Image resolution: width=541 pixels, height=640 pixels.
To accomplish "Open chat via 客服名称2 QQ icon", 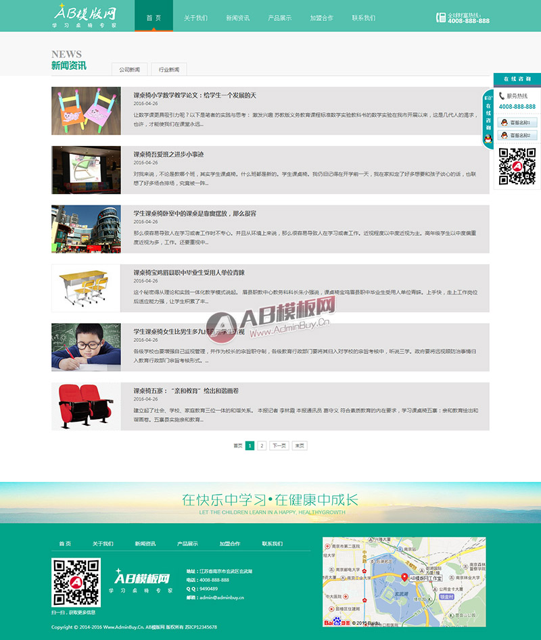I will click(x=504, y=134).
